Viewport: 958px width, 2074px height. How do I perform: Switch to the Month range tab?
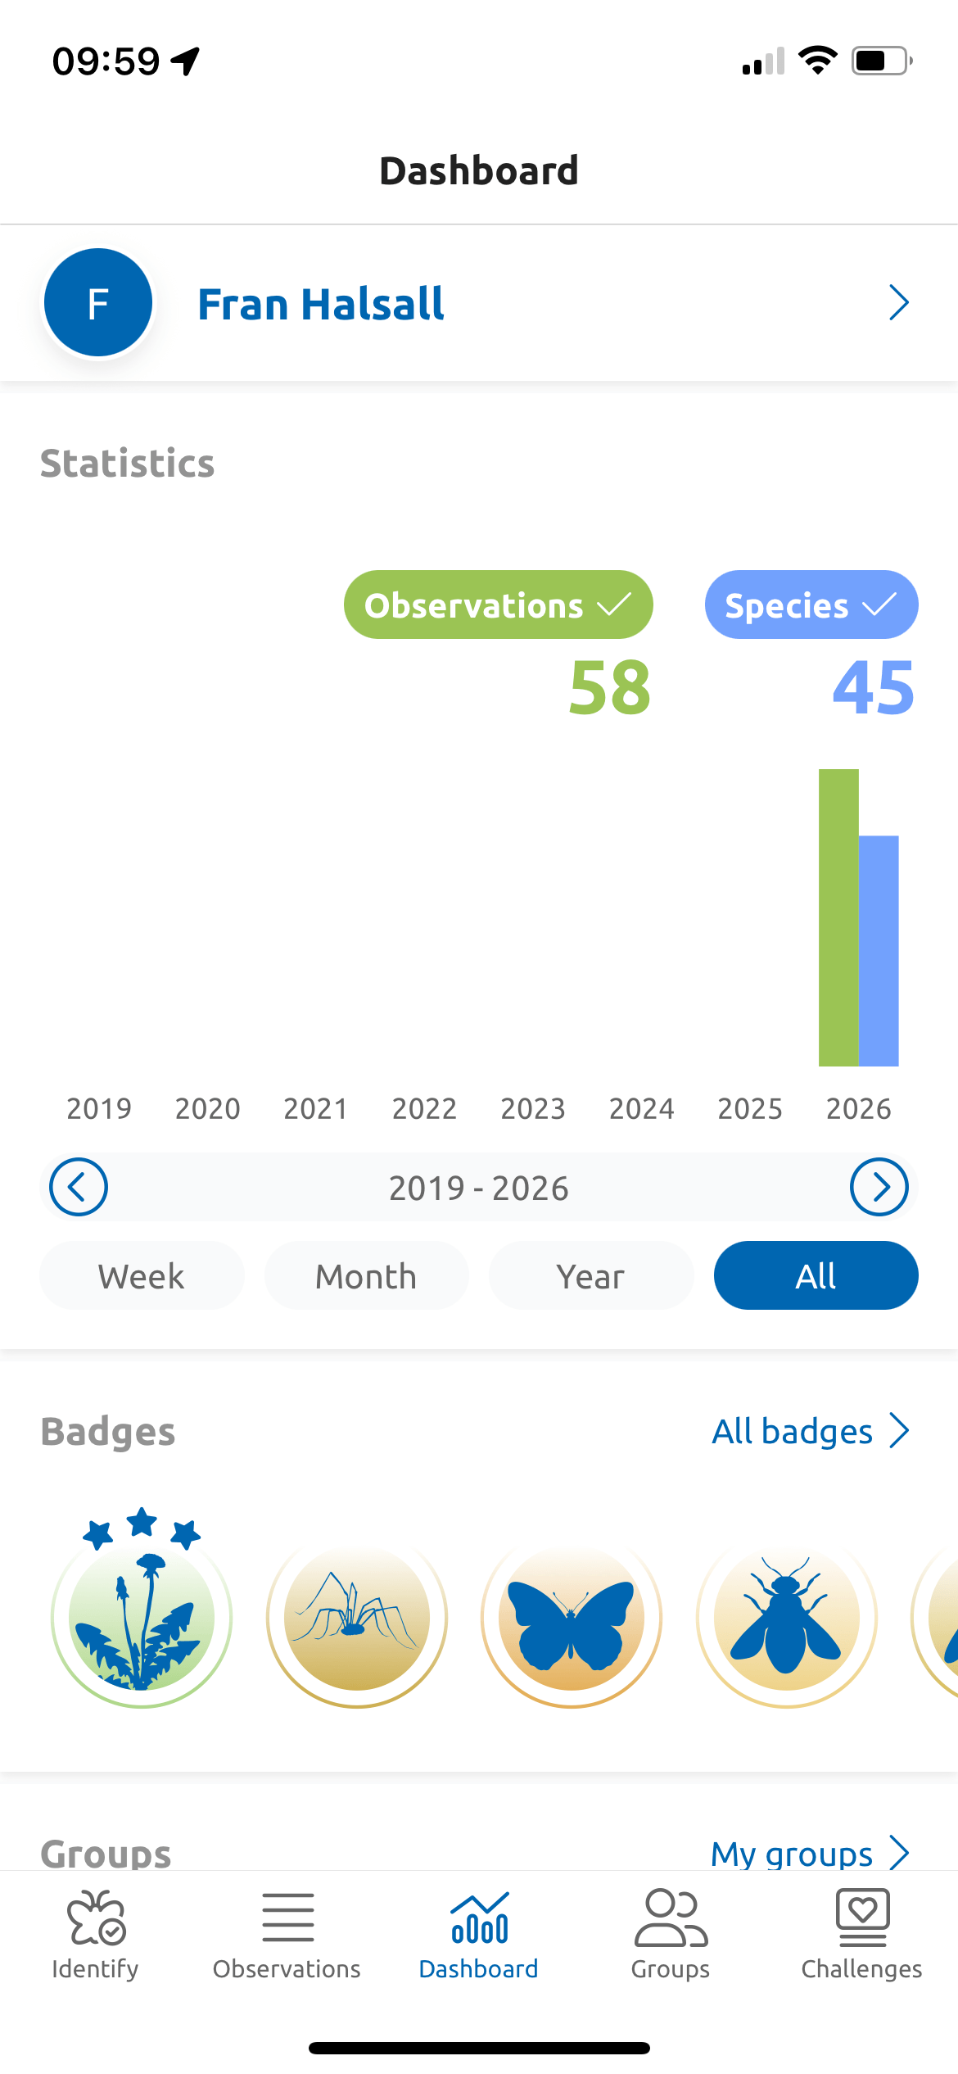pyautogui.click(x=367, y=1275)
